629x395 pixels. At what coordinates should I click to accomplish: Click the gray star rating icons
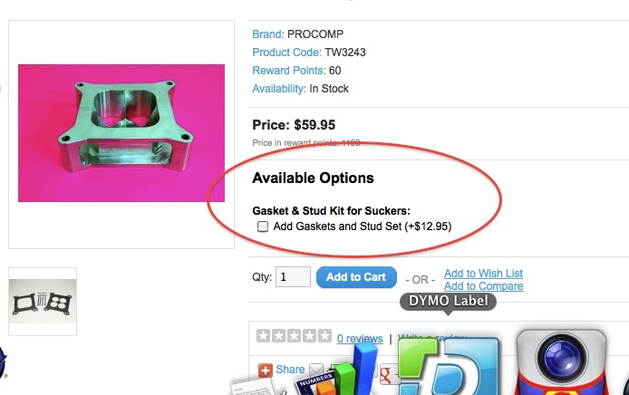[294, 335]
